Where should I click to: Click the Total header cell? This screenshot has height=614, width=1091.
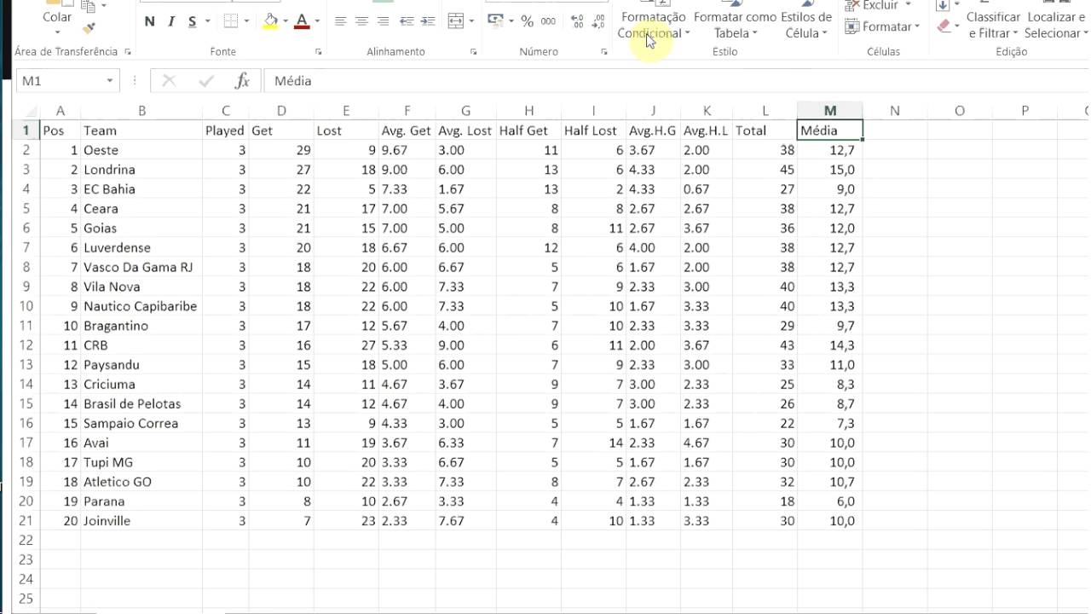[x=765, y=130]
